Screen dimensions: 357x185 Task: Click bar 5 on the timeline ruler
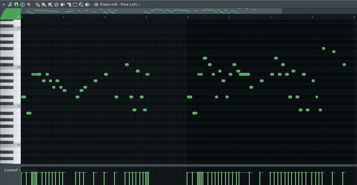point(188,17)
